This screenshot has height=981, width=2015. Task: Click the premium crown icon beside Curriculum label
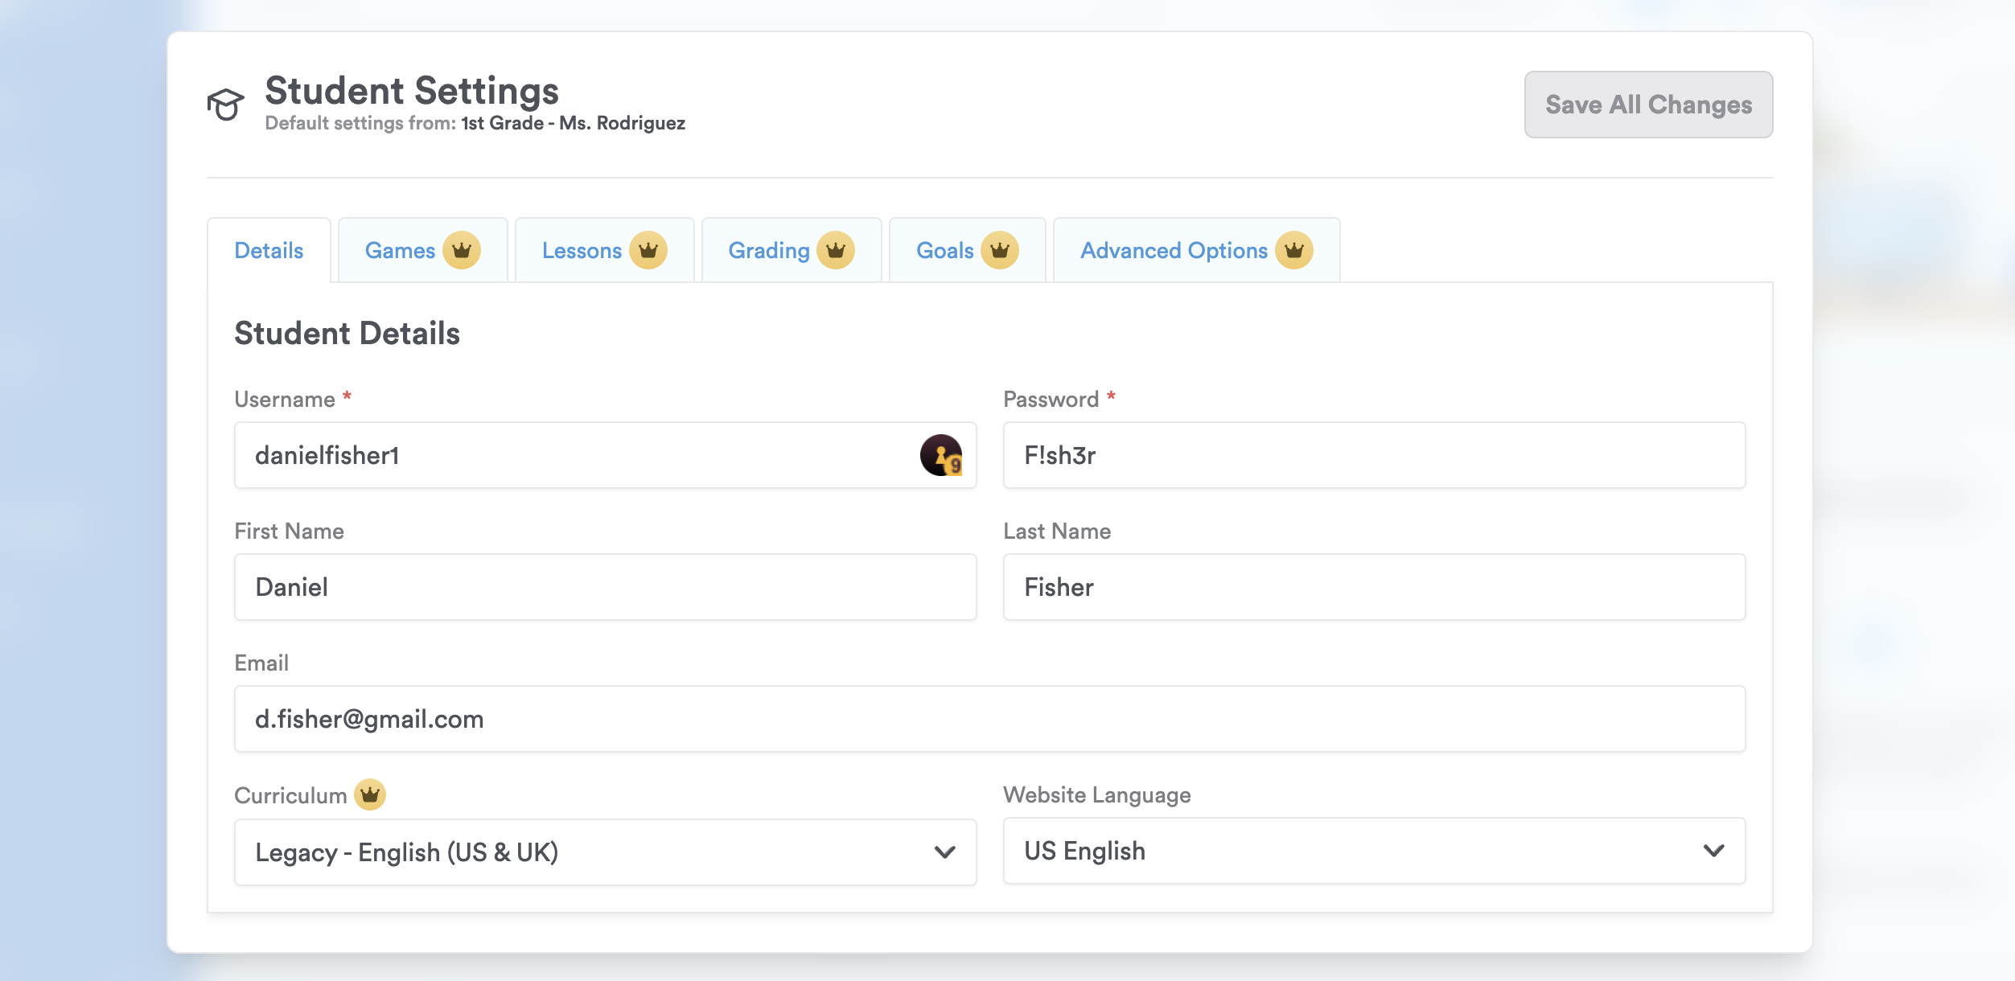pyautogui.click(x=370, y=795)
